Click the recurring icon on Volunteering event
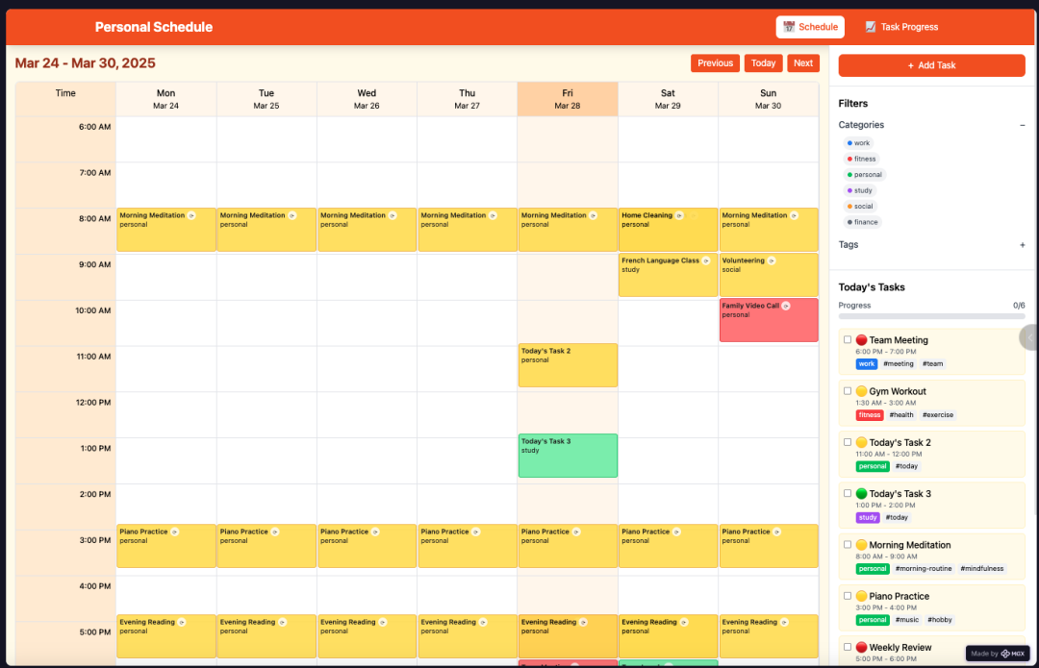This screenshot has height=668, width=1039. [x=772, y=260]
